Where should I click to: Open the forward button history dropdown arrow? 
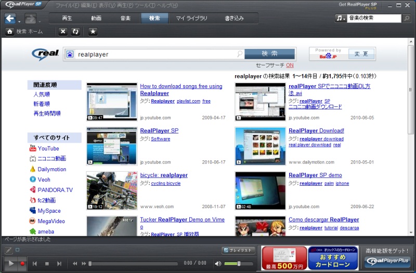point(40,21)
